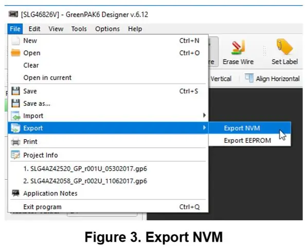Click the Import icon with green arrow

click(x=15, y=116)
